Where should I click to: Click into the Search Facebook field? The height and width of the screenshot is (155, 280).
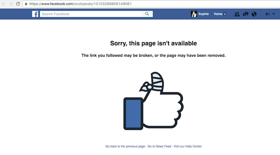coord(90,14)
